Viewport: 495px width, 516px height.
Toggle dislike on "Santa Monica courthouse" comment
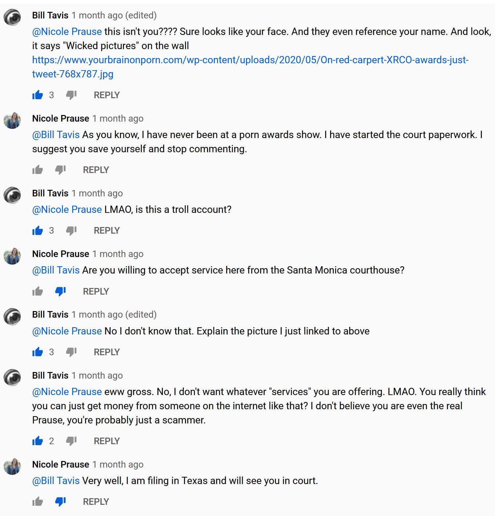[60, 292]
